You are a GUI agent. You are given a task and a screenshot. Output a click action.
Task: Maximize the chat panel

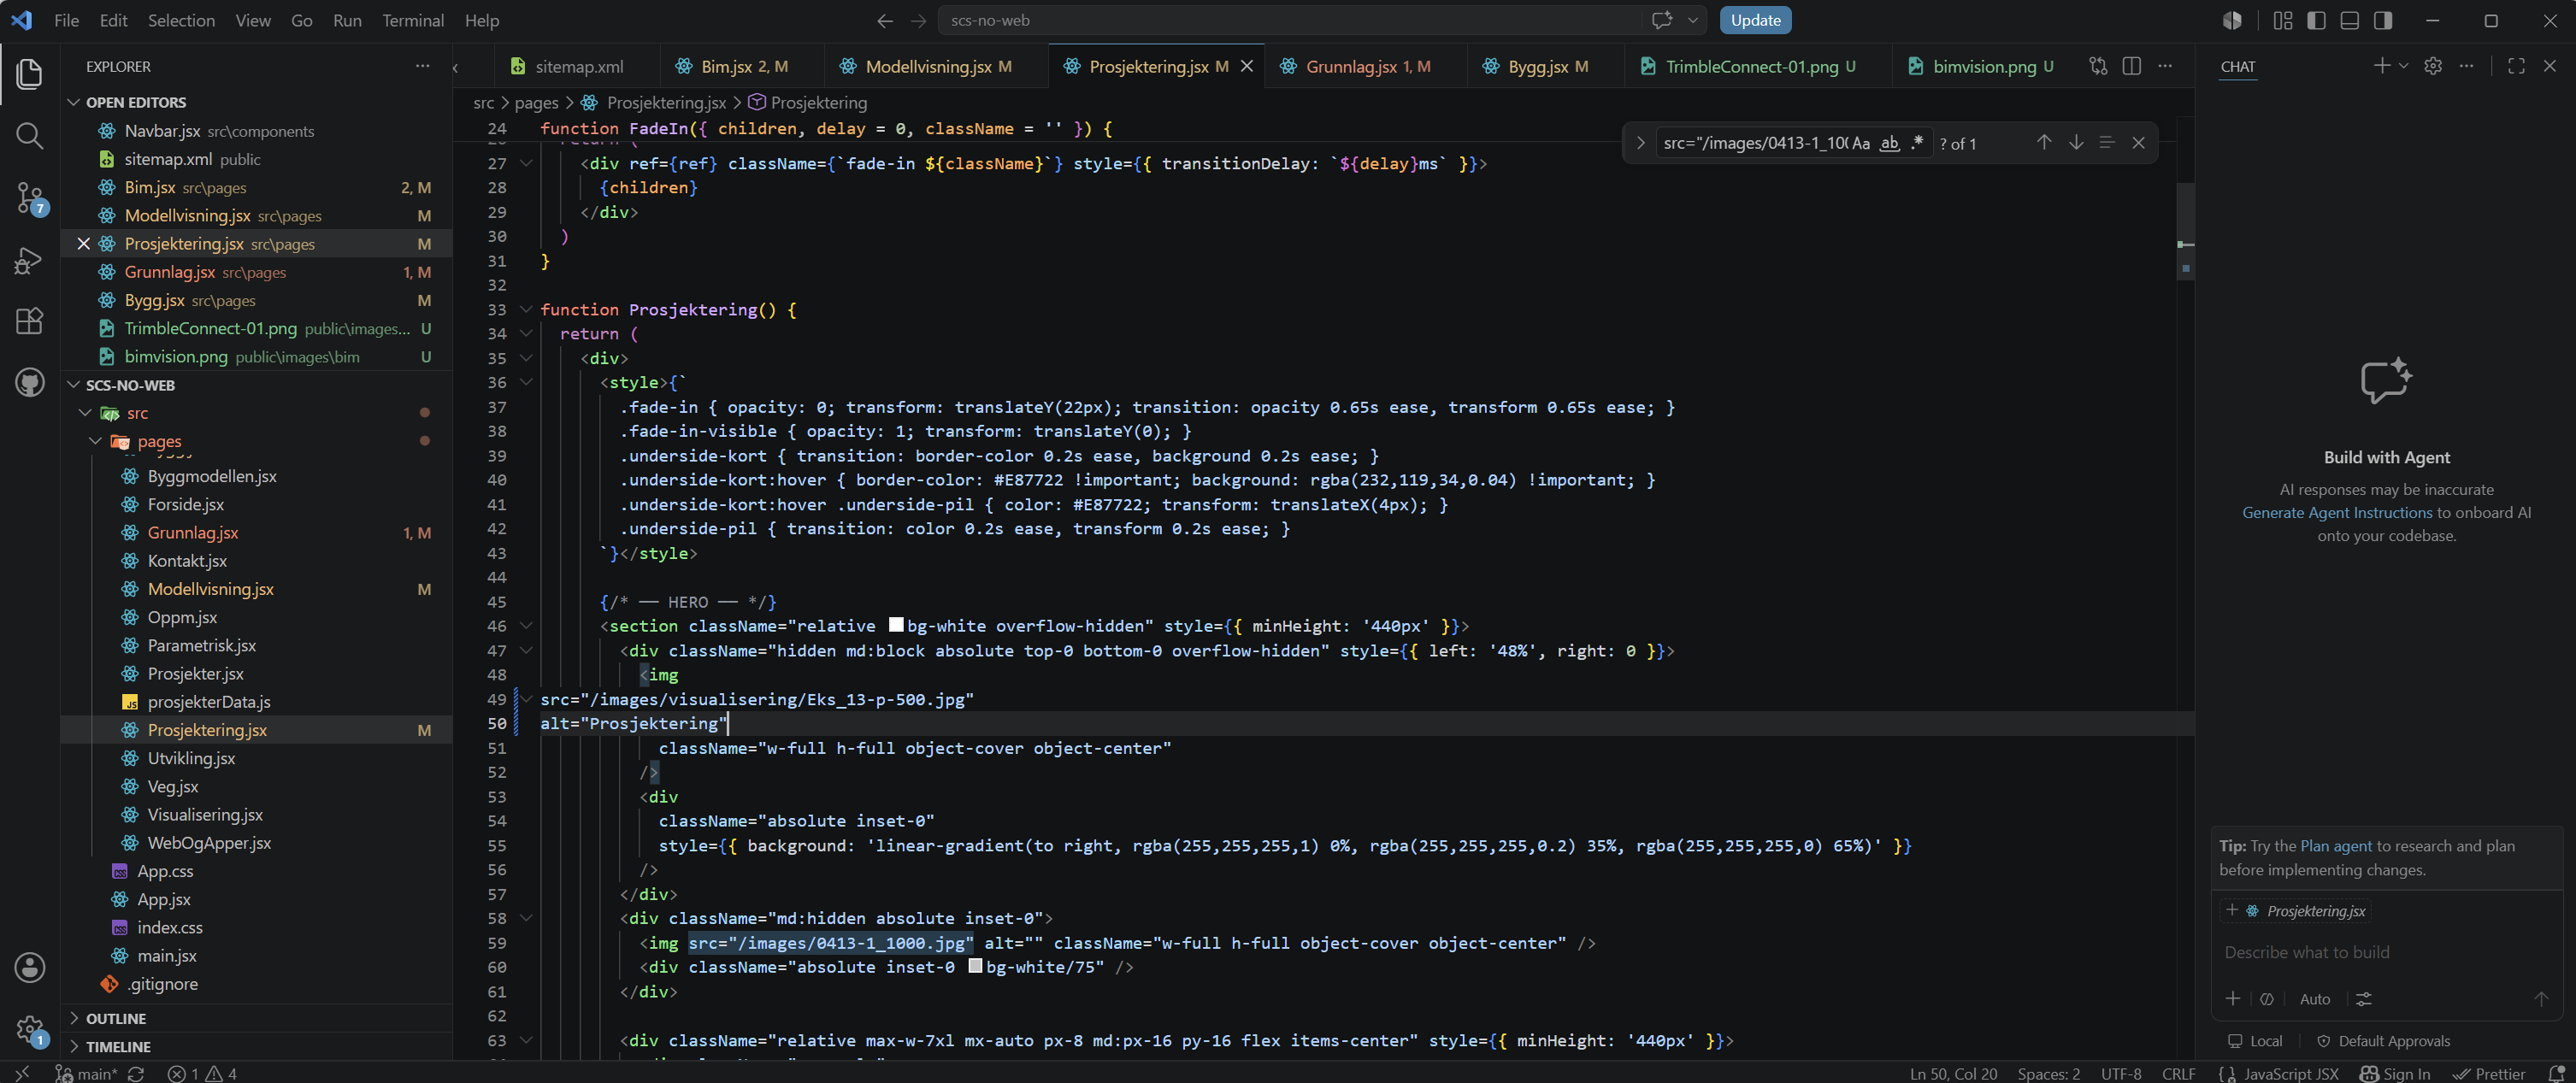[2516, 66]
